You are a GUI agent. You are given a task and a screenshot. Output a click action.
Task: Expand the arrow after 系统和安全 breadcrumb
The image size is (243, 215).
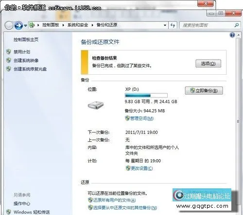click(92, 25)
